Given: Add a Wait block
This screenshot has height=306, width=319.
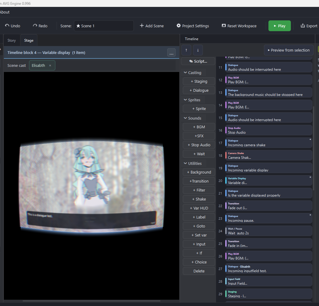Looking at the screenshot, I should tap(199, 154).
